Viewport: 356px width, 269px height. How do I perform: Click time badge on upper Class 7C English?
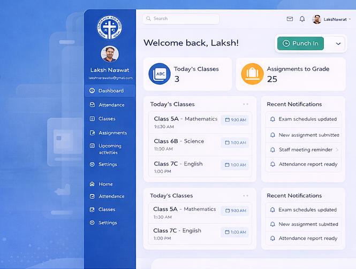click(x=235, y=165)
